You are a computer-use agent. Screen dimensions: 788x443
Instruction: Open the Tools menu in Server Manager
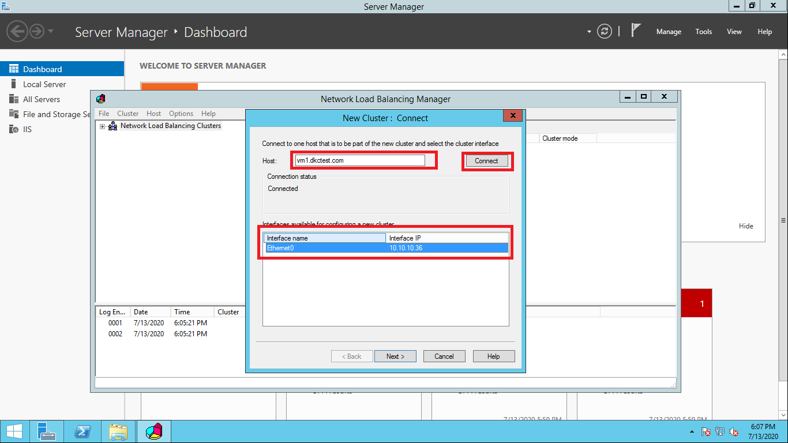pos(704,32)
